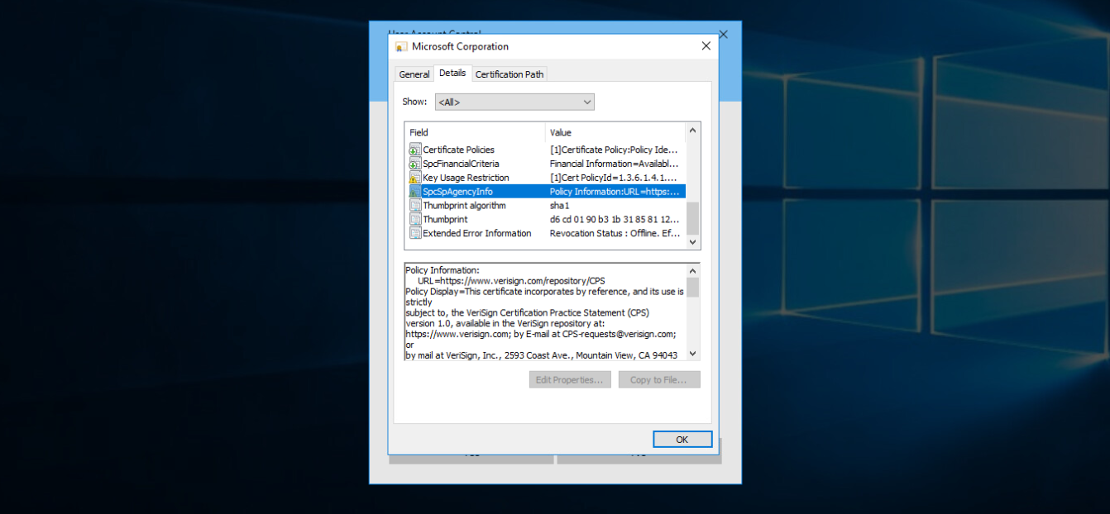
Task: Click the Policy Information:URL value cell
Action: click(615, 192)
